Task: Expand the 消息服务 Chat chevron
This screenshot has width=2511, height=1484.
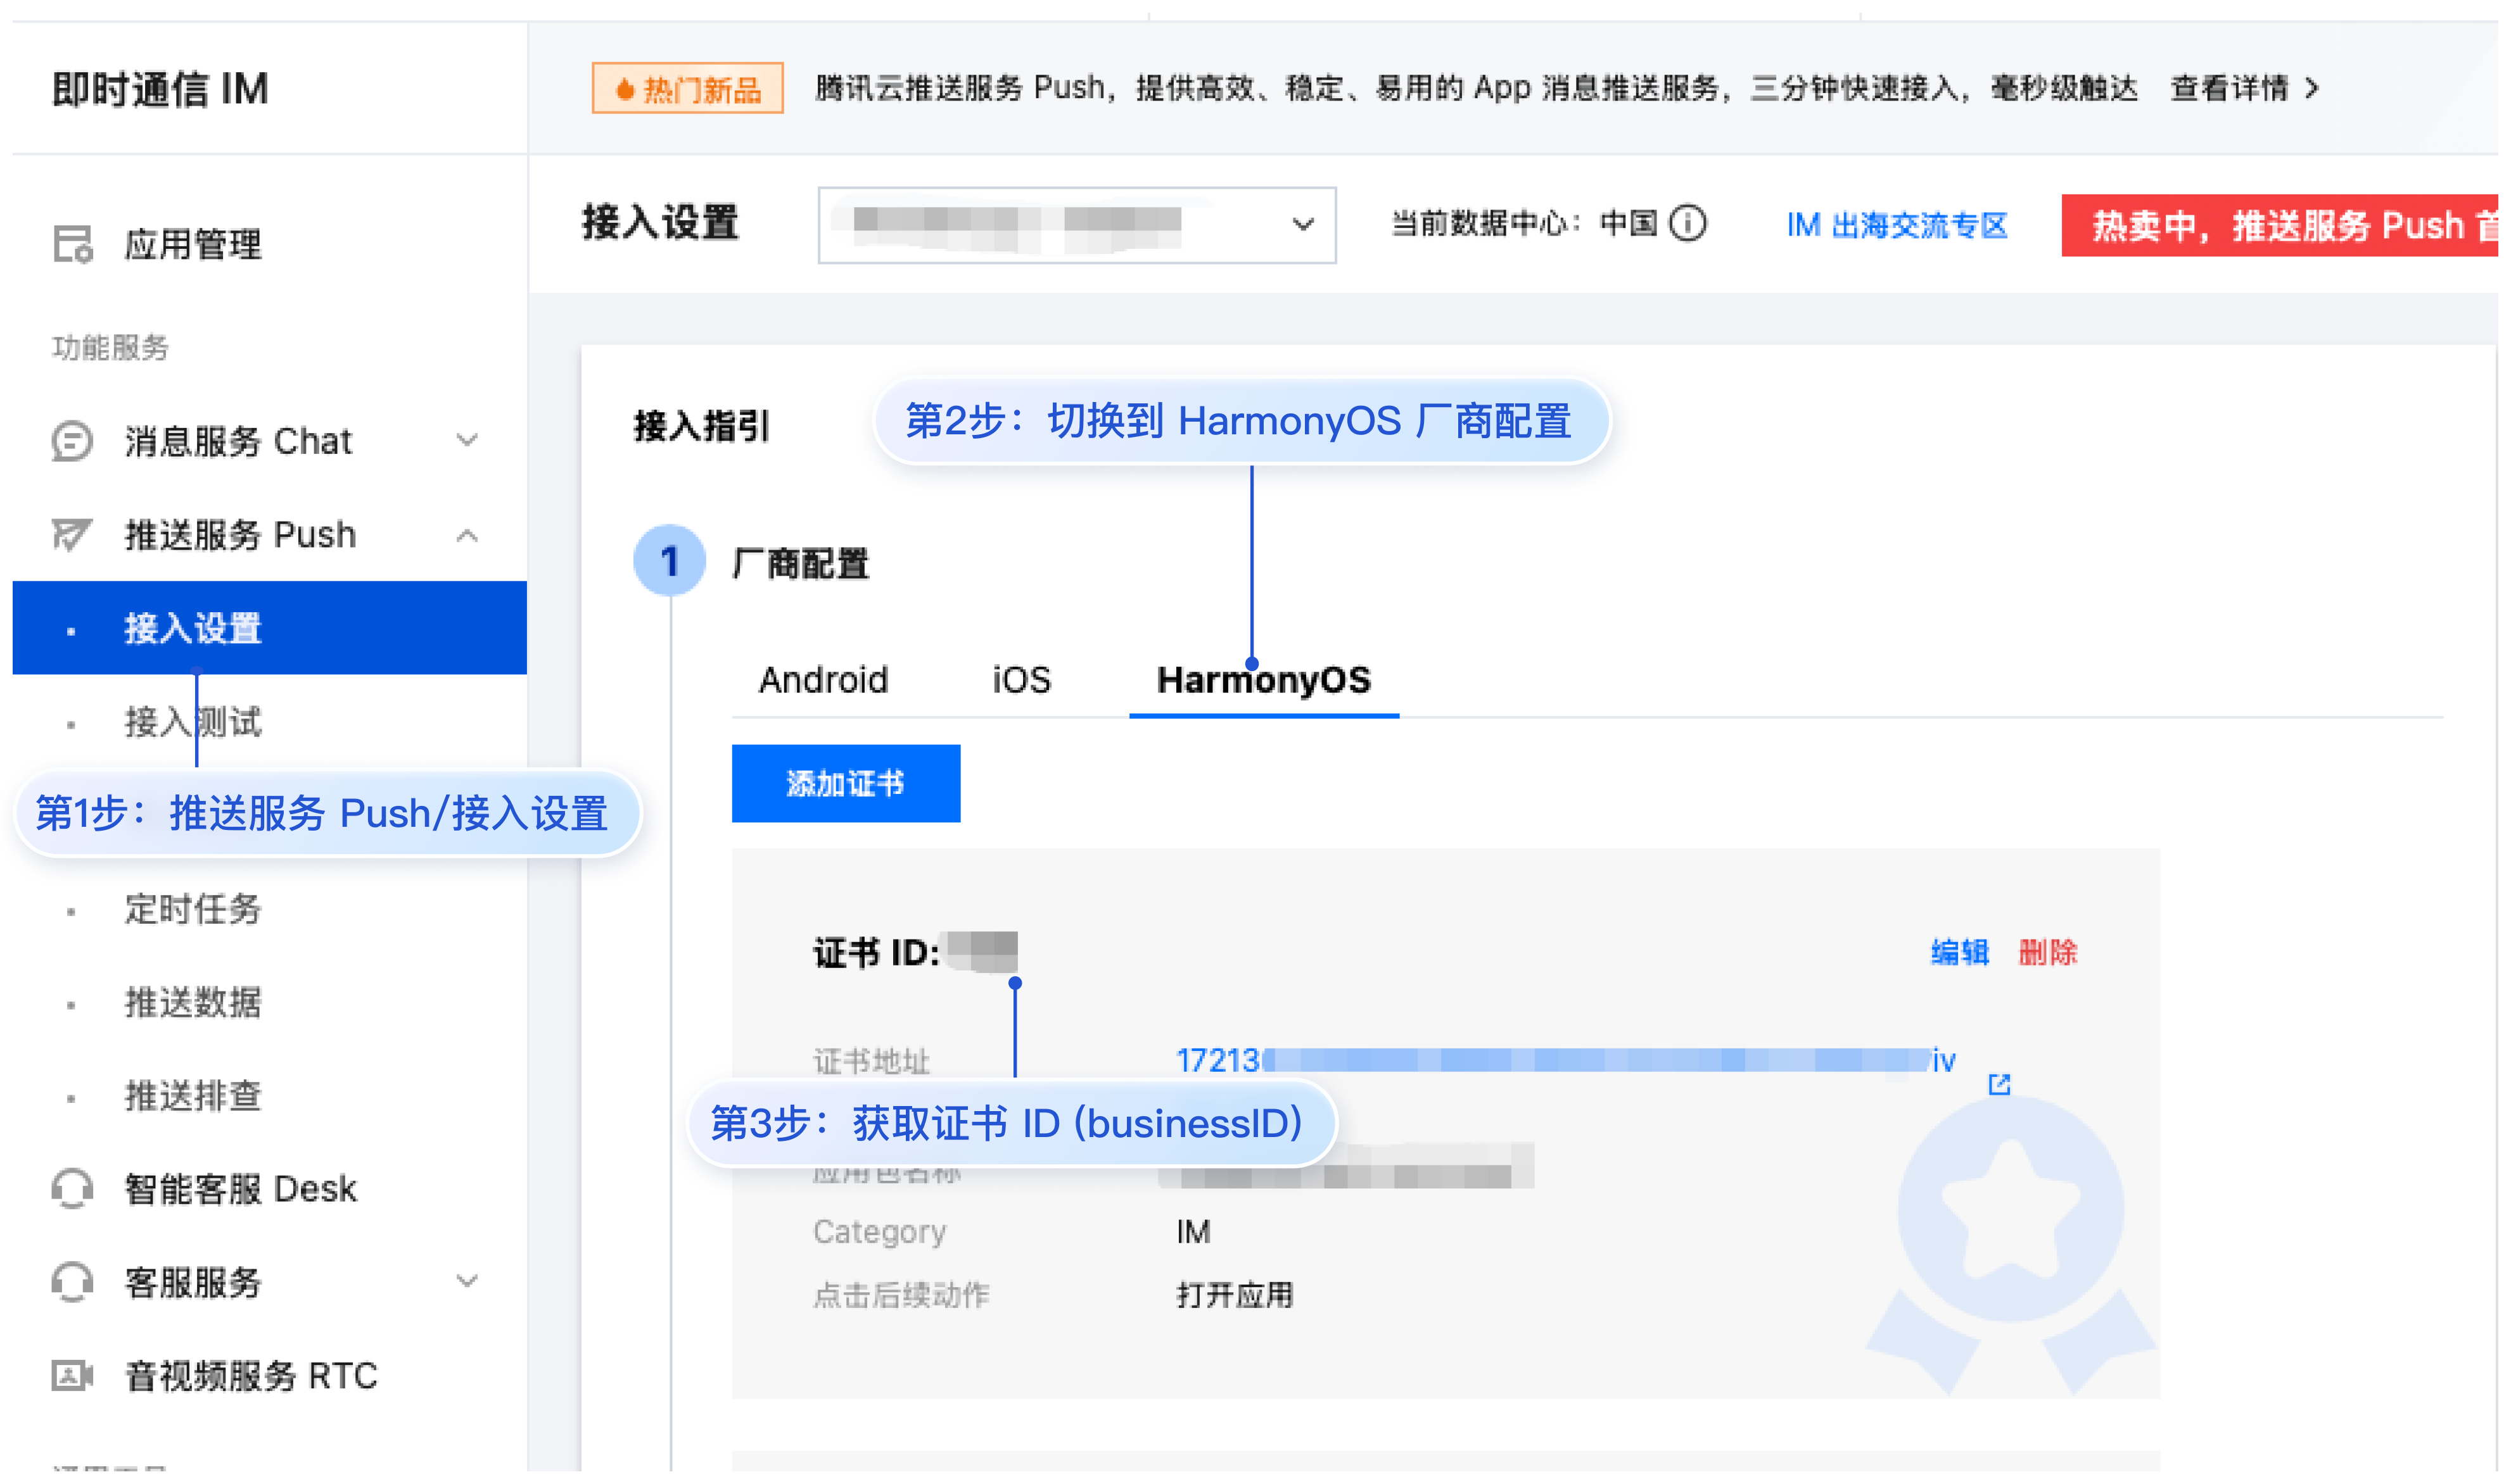Action: [467, 440]
